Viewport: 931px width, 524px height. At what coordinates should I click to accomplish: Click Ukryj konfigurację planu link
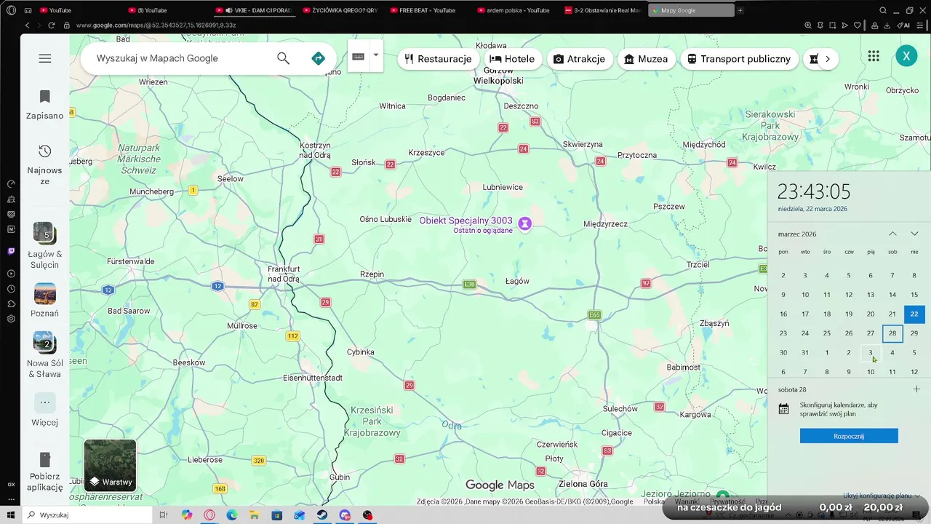point(881,495)
